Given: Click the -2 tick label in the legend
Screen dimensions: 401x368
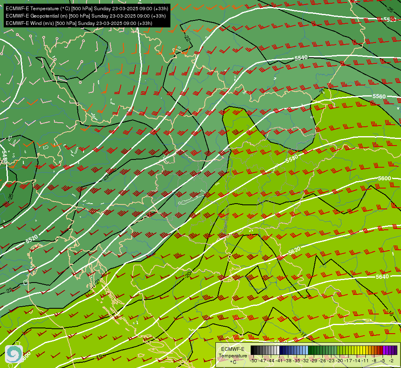Looking at the screenshot, I should coord(392,361).
